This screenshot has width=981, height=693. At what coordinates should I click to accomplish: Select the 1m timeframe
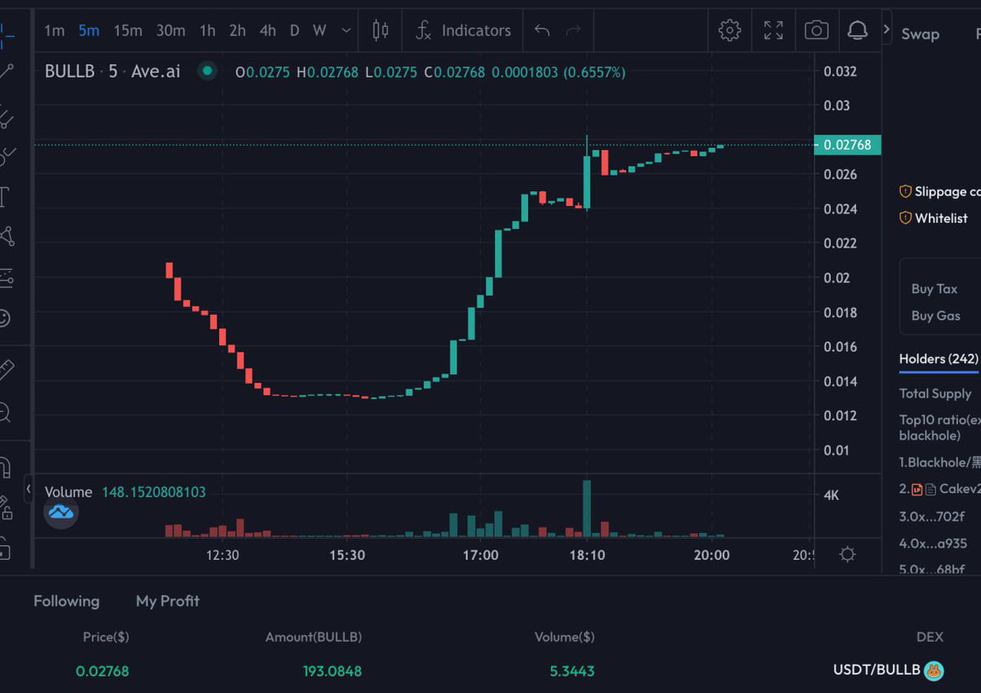[54, 31]
